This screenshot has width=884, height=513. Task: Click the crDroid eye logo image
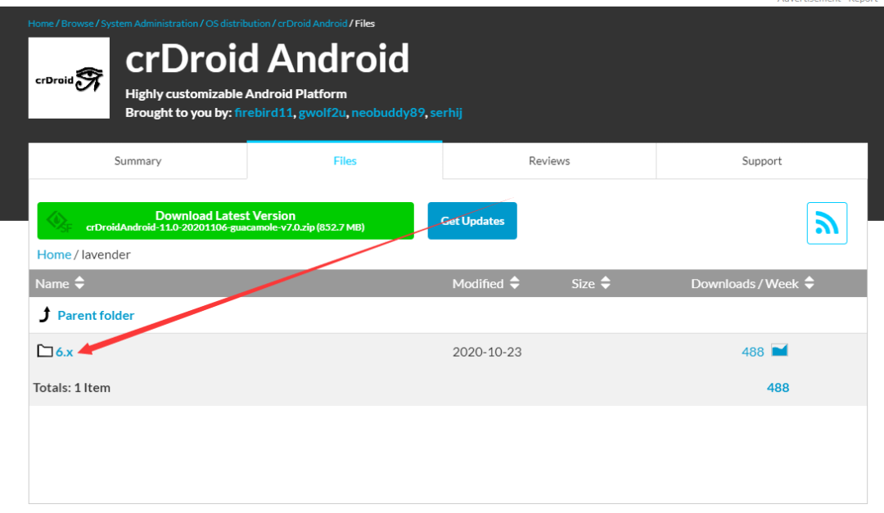(69, 78)
